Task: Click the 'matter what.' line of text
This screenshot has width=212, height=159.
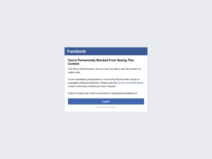Action: click(74, 73)
